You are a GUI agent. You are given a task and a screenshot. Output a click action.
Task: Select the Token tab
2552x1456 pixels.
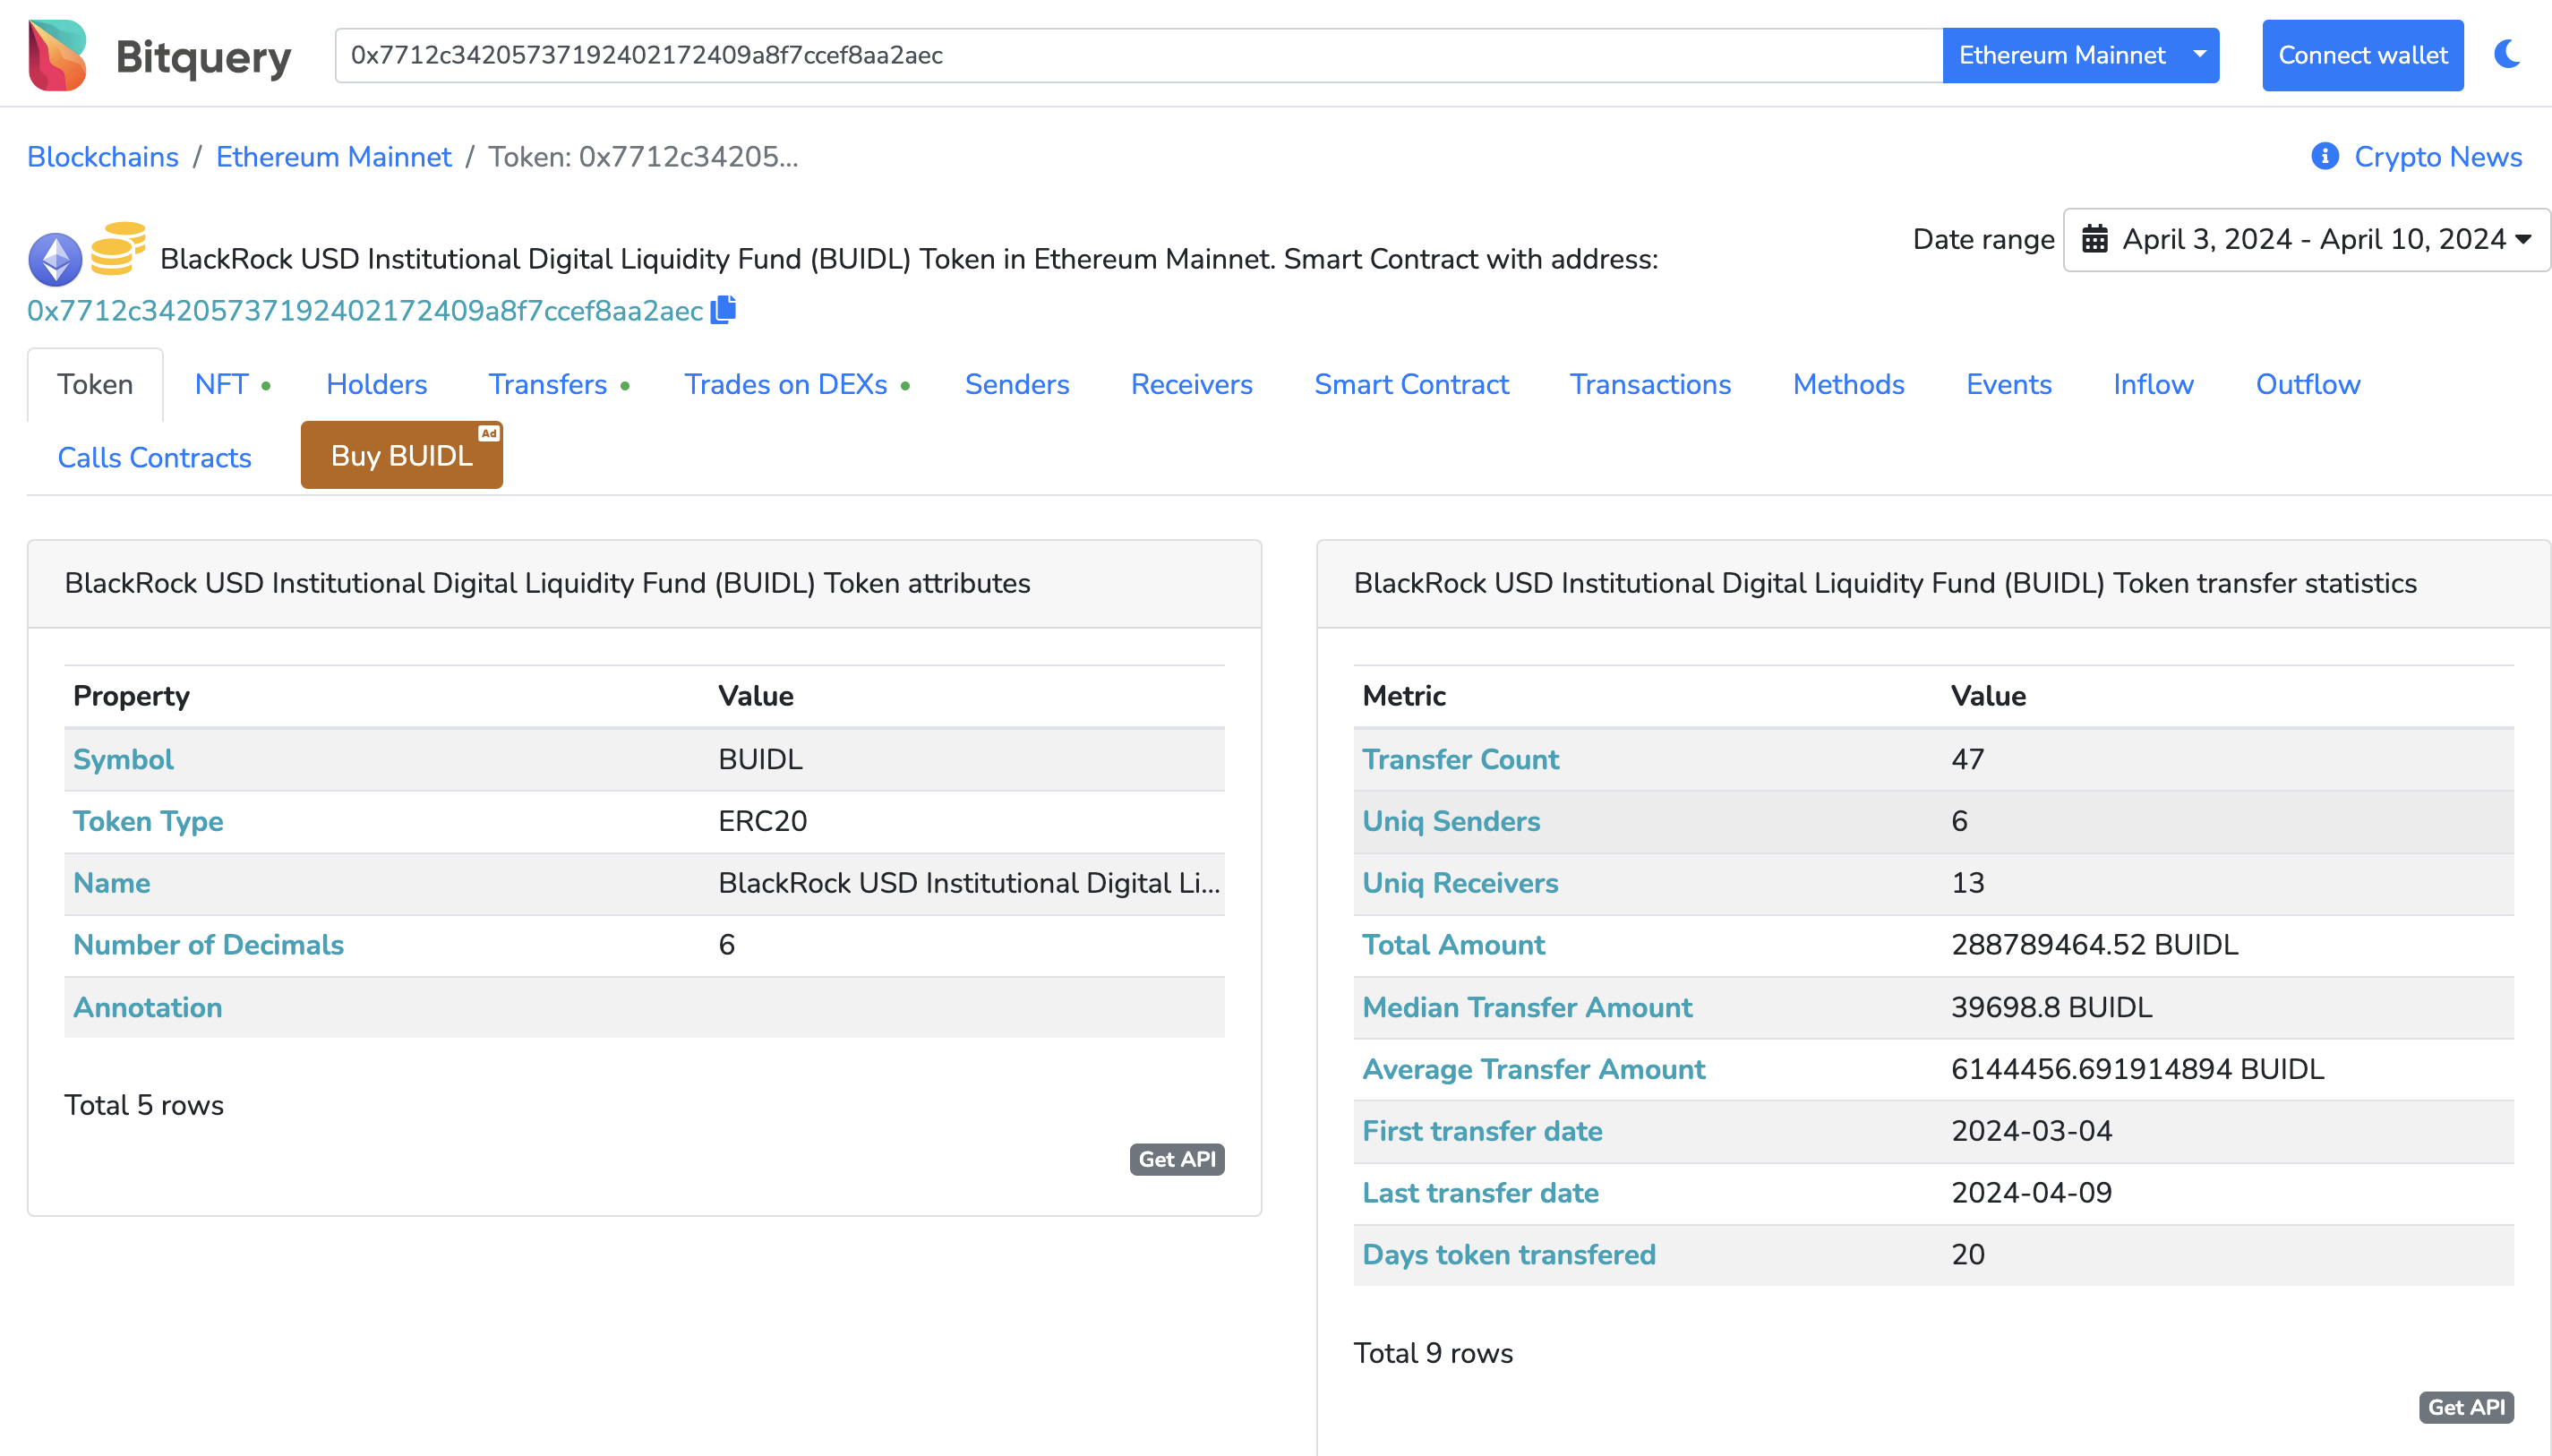(x=95, y=384)
